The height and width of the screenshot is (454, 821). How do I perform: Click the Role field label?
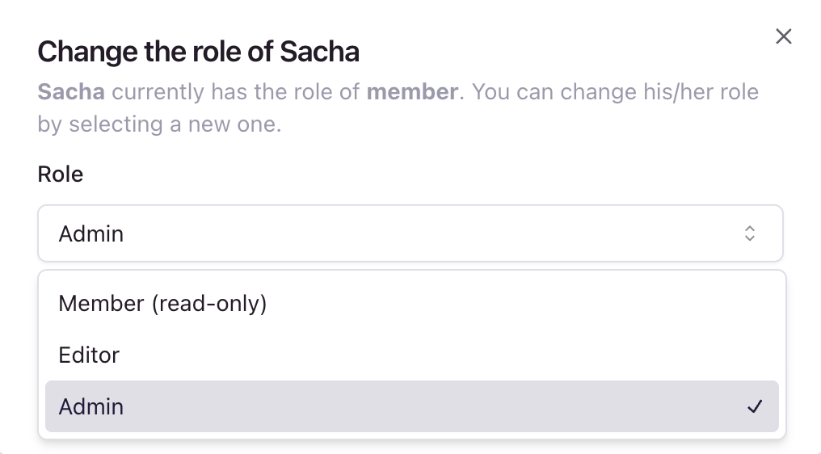coord(61,174)
